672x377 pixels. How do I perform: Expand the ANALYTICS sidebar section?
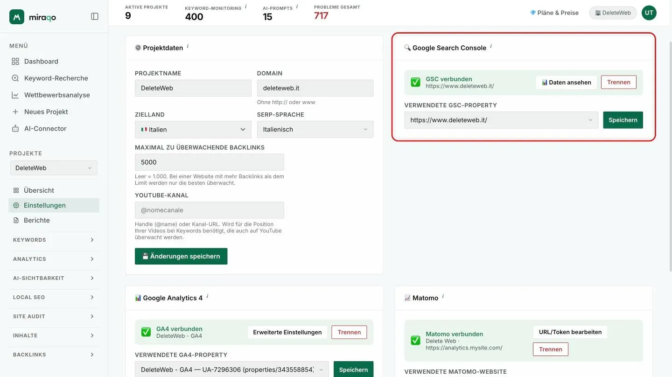click(54, 259)
